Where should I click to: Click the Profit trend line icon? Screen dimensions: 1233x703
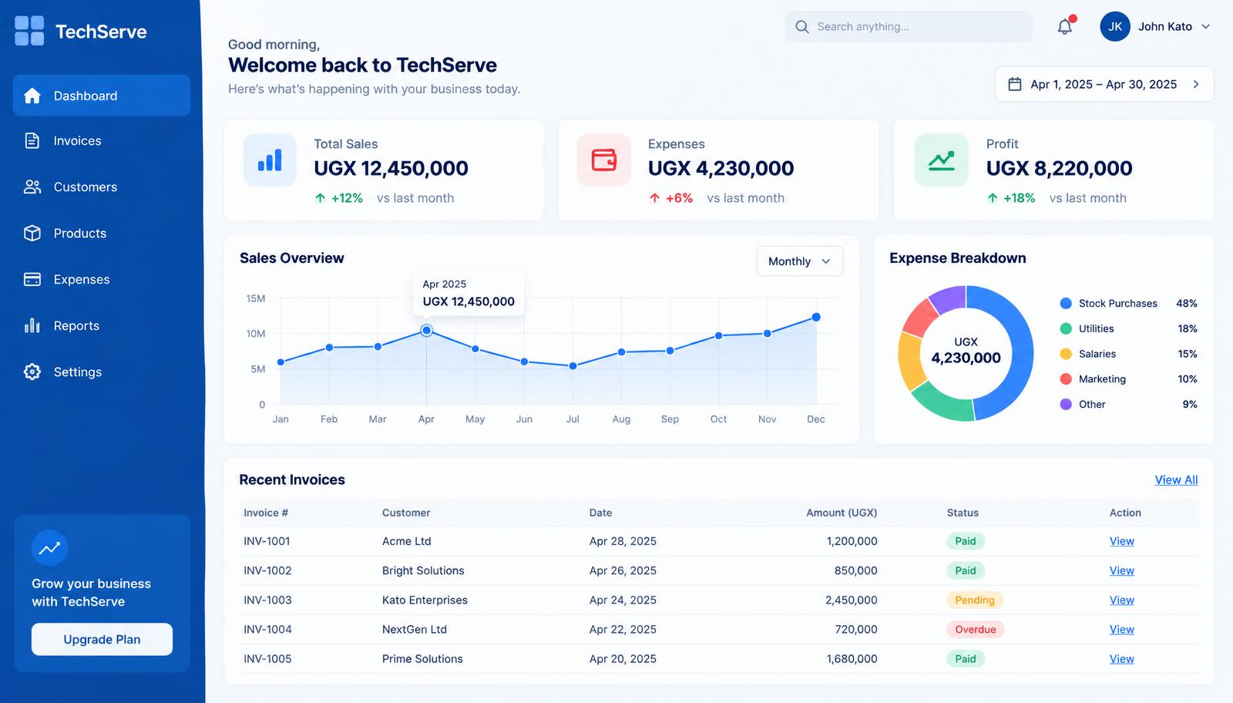coord(941,160)
